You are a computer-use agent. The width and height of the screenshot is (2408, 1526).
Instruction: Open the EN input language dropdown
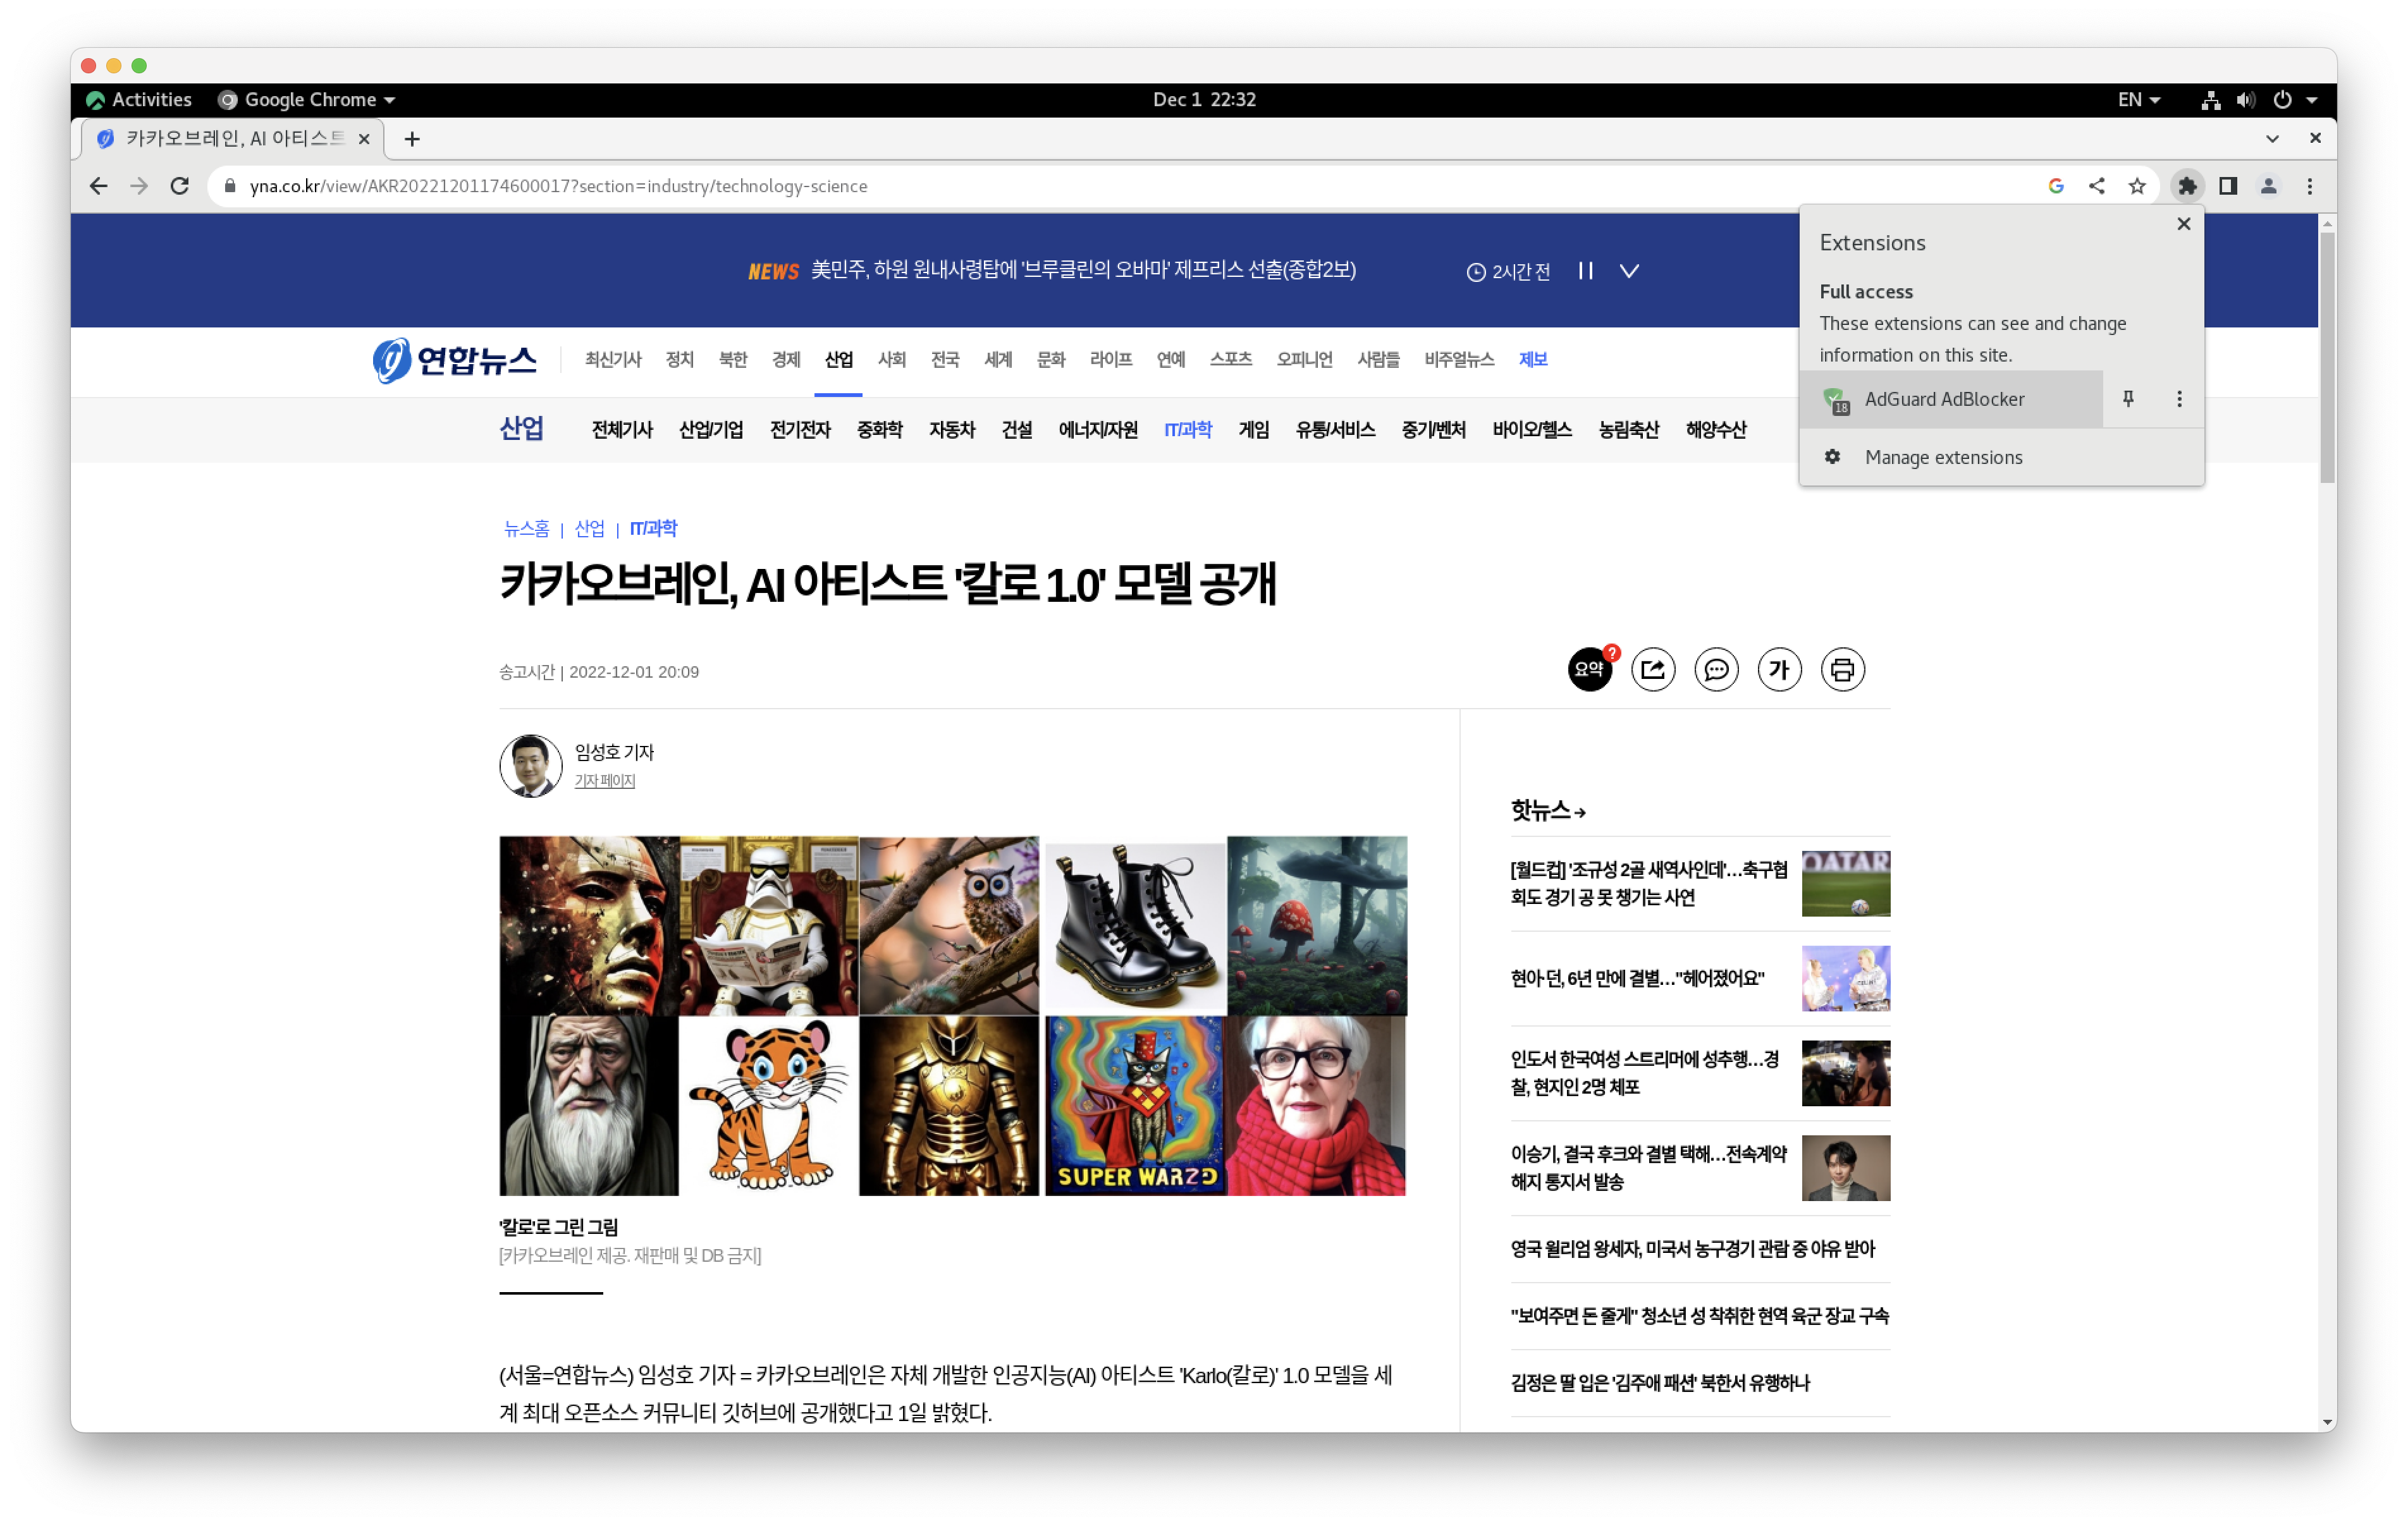pyautogui.click(x=2138, y=100)
